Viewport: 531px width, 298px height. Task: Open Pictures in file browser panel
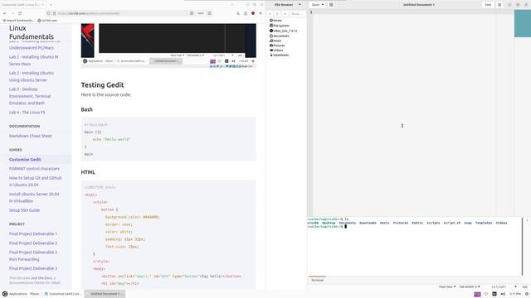(277, 46)
